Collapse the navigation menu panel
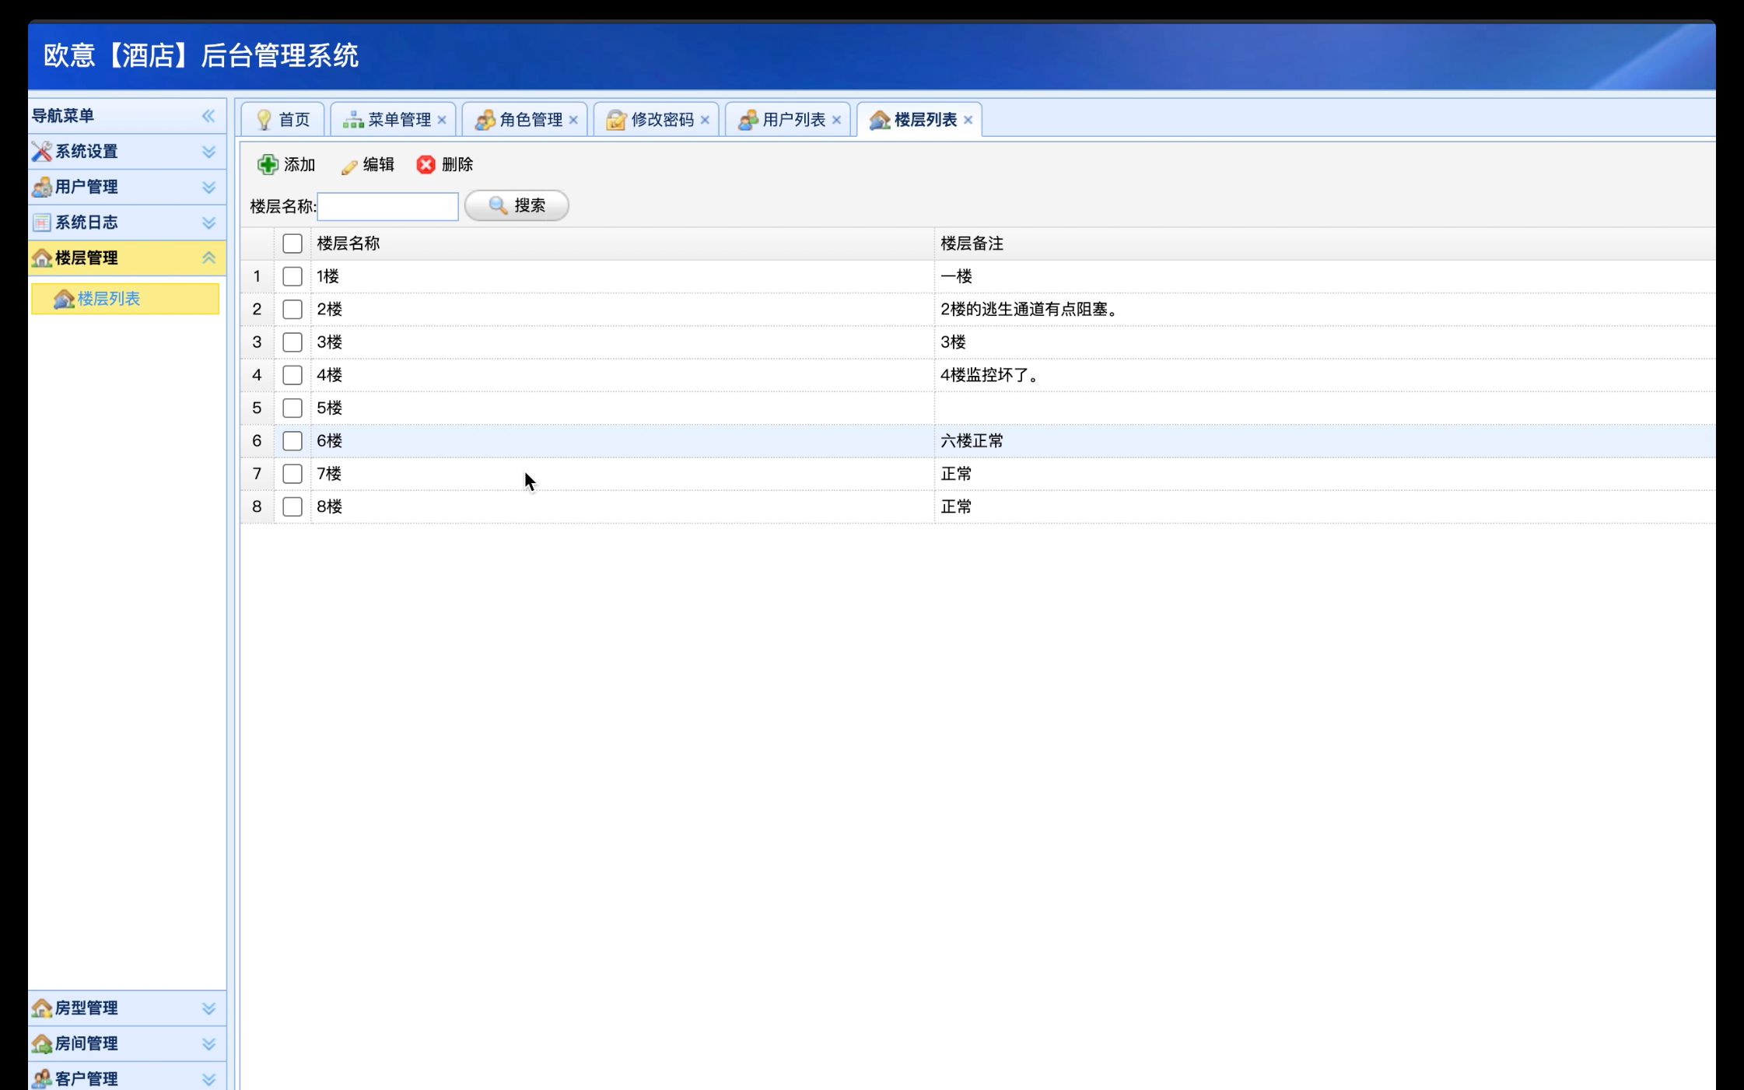This screenshot has height=1090, width=1744. (x=208, y=116)
